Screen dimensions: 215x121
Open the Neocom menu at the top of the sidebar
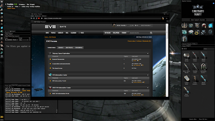click(2, 1)
